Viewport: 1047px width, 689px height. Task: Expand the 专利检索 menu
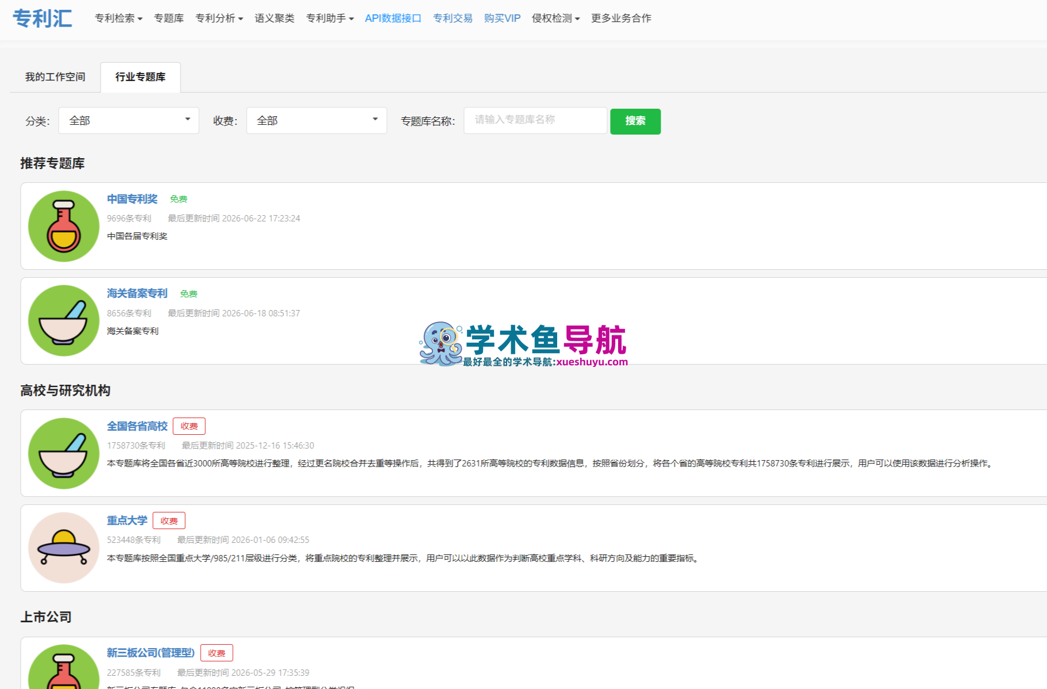(118, 18)
